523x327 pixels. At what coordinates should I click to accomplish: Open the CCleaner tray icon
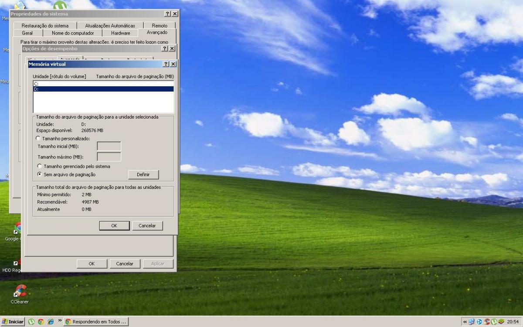(x=487, y=322)
